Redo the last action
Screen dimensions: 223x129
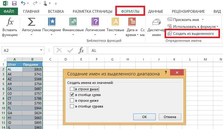tap(35, 3)
